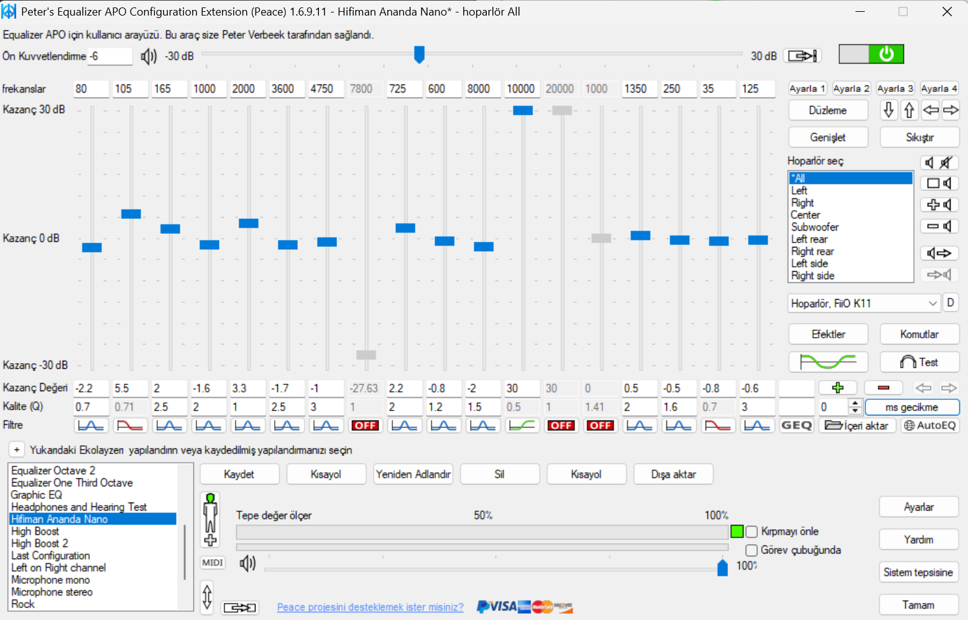Click the person figure icon
968x620 pixels.
[211, 520]
